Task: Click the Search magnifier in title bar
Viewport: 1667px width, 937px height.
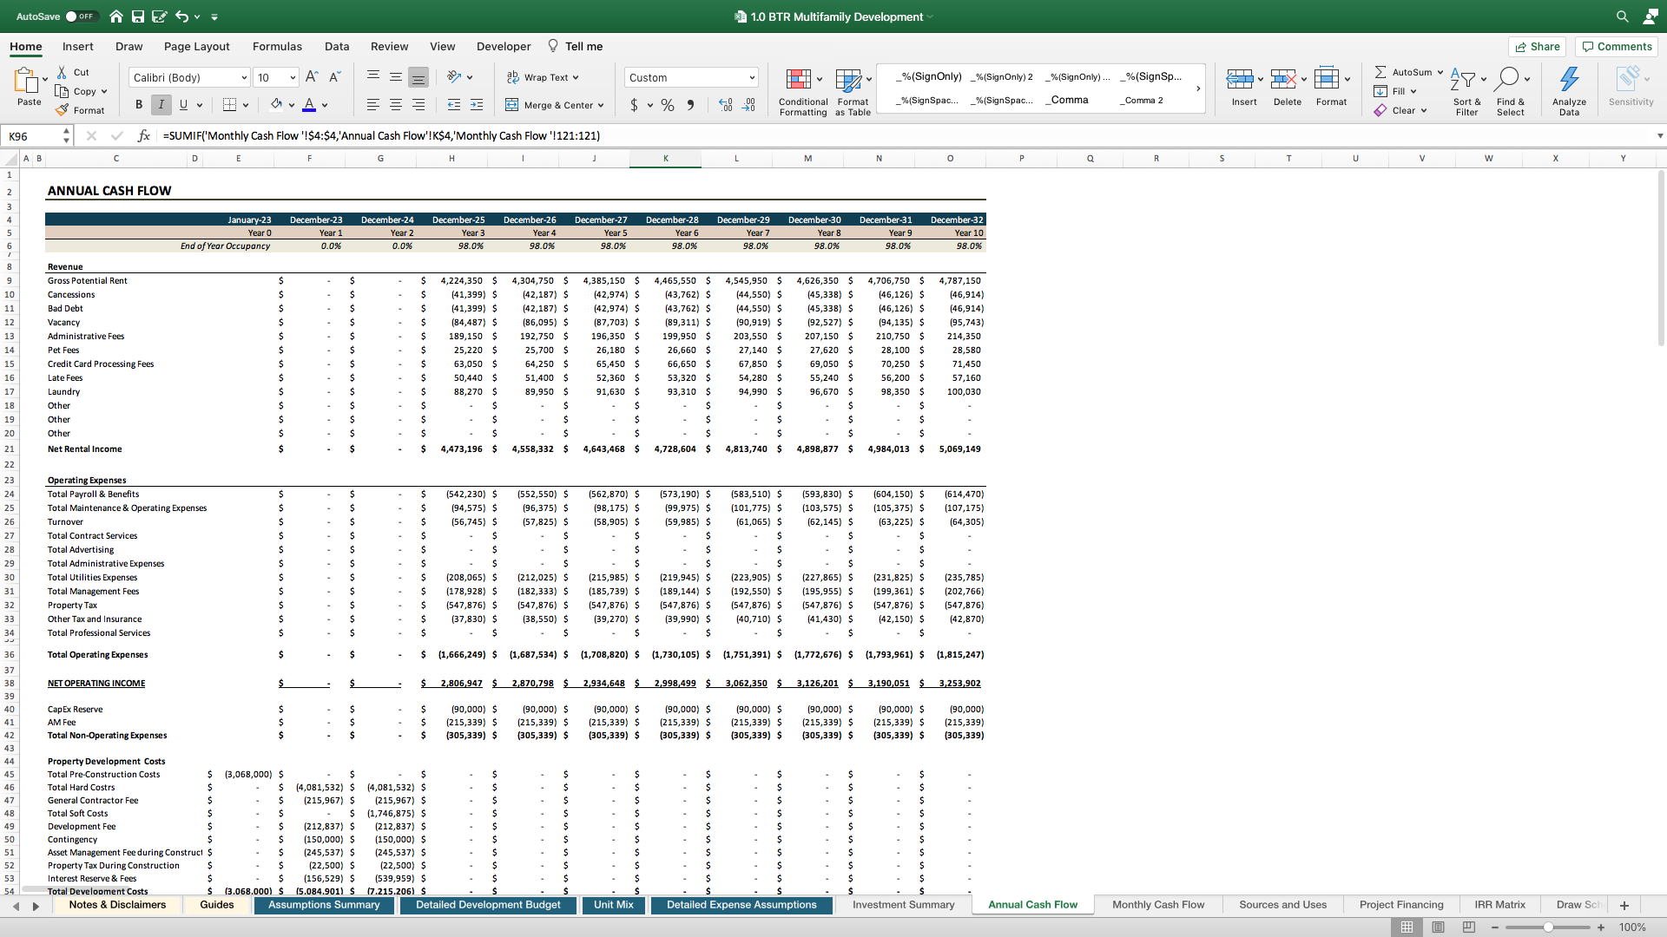Action: 1622,16
